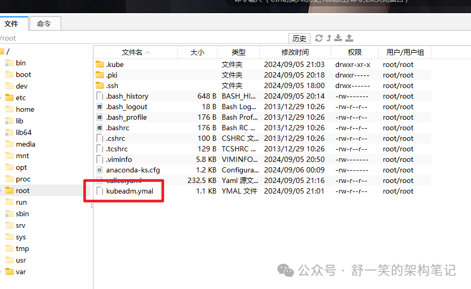Click the .viminfo file icon

click(100, 159)
